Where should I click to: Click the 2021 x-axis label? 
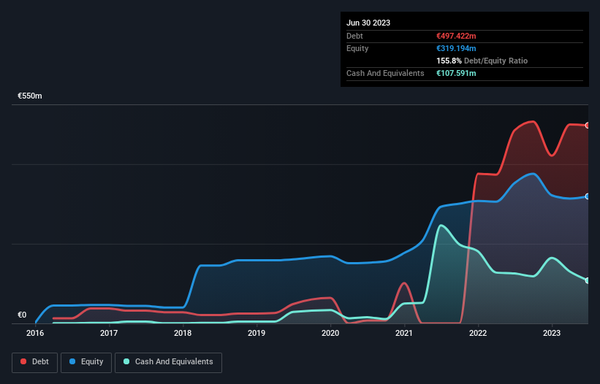pos(404,333)
